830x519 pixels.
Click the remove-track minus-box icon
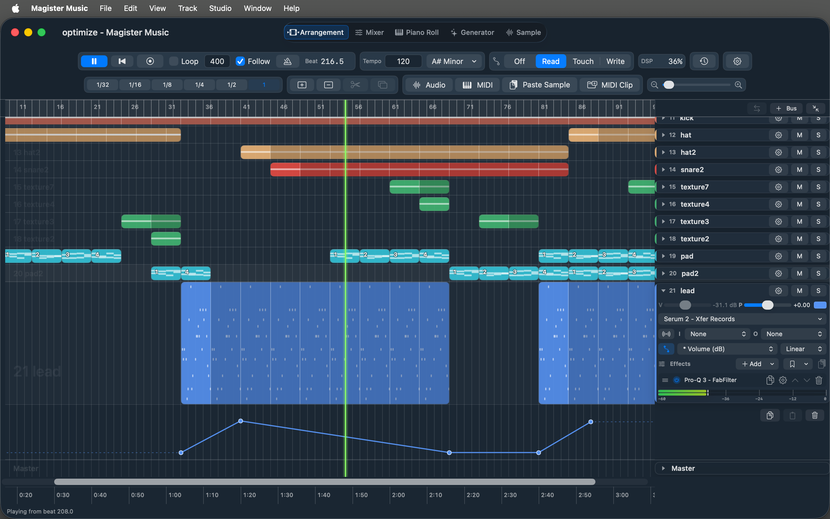click(x=328, y=85)
